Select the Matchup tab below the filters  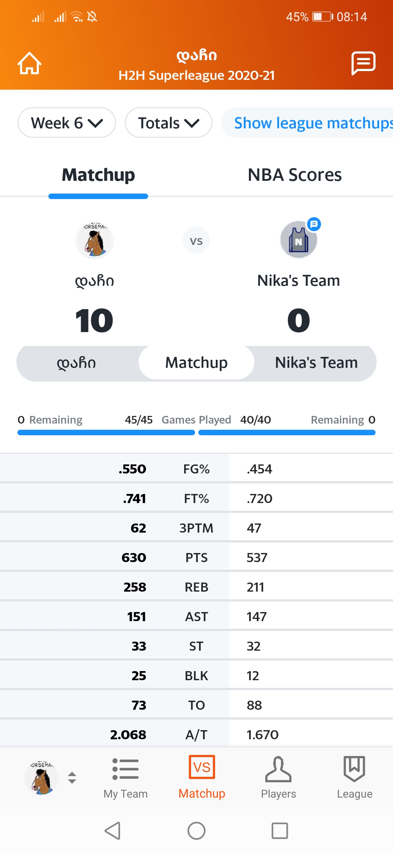coord(98,175)
